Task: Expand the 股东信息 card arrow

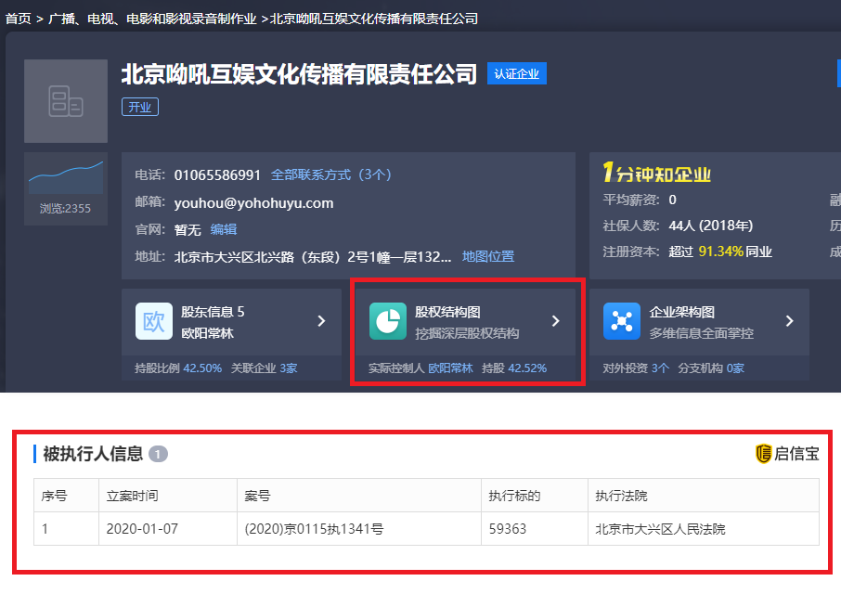Action: (321, 321)
